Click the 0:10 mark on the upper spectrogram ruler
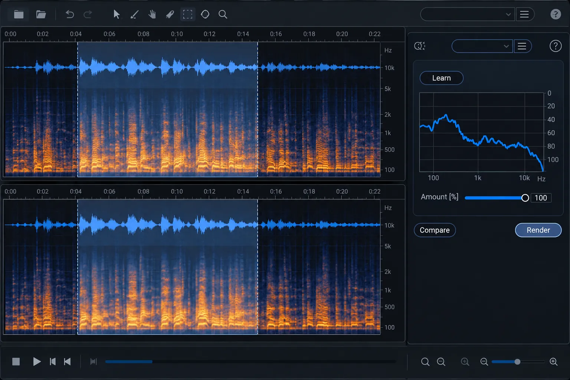570x380 pixels. coord(177,34)
